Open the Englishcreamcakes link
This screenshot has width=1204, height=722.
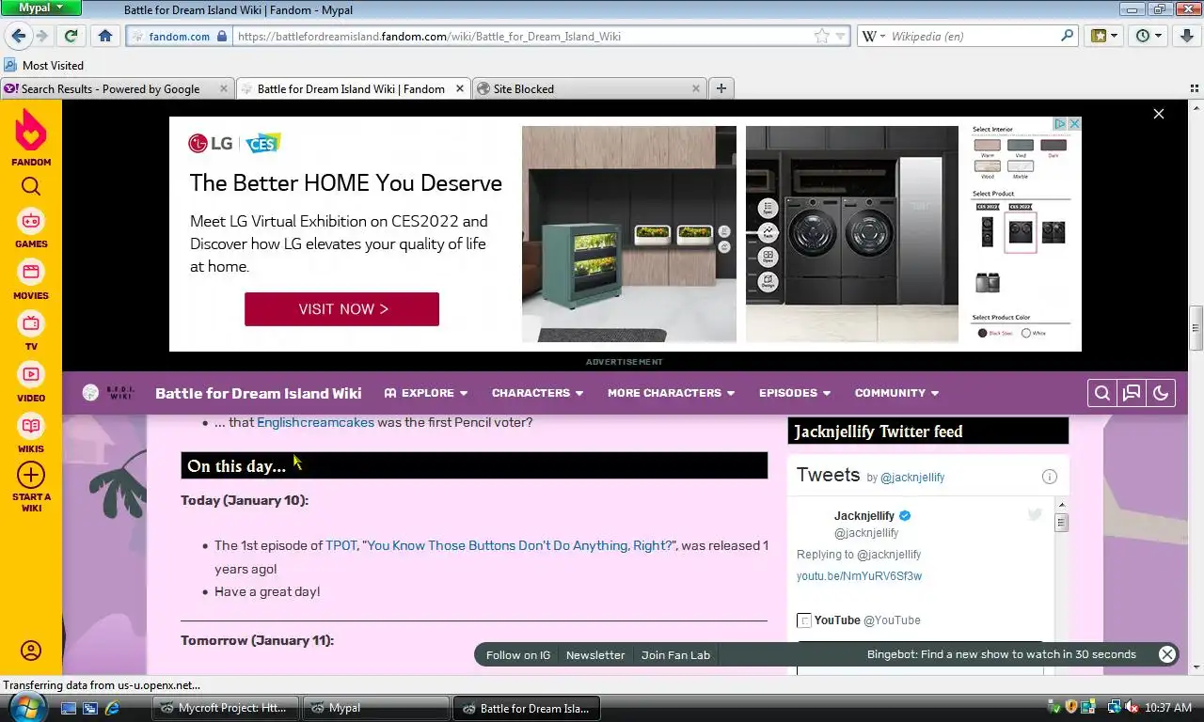(x=315, y=422)
